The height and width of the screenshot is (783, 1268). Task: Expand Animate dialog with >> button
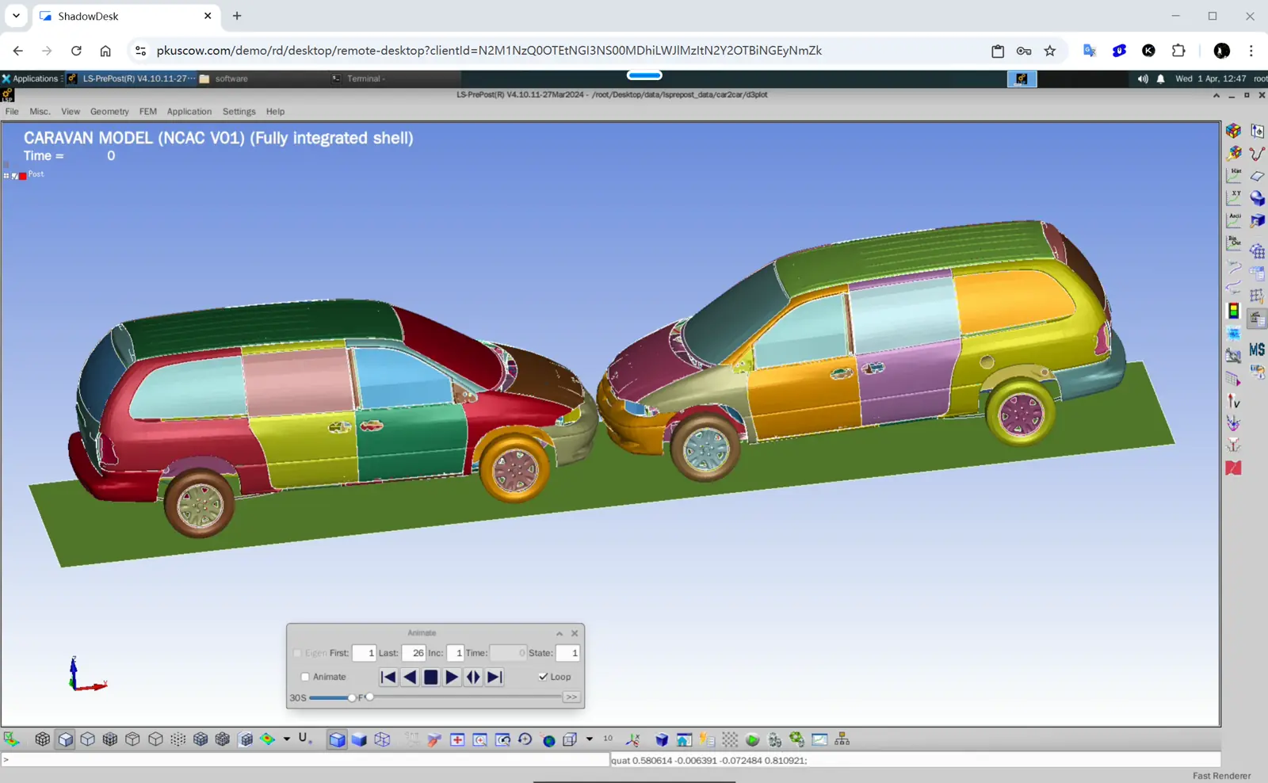(571, 697)
